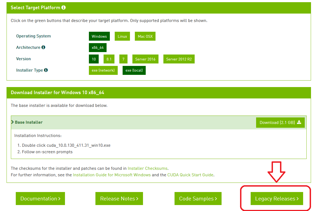Click the info icon beside Select Target Platform
This screenshot has height=211, width=314.
[x=64, y=7]
